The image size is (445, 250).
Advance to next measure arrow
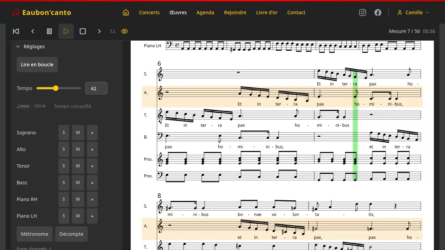tap(99, 31)
